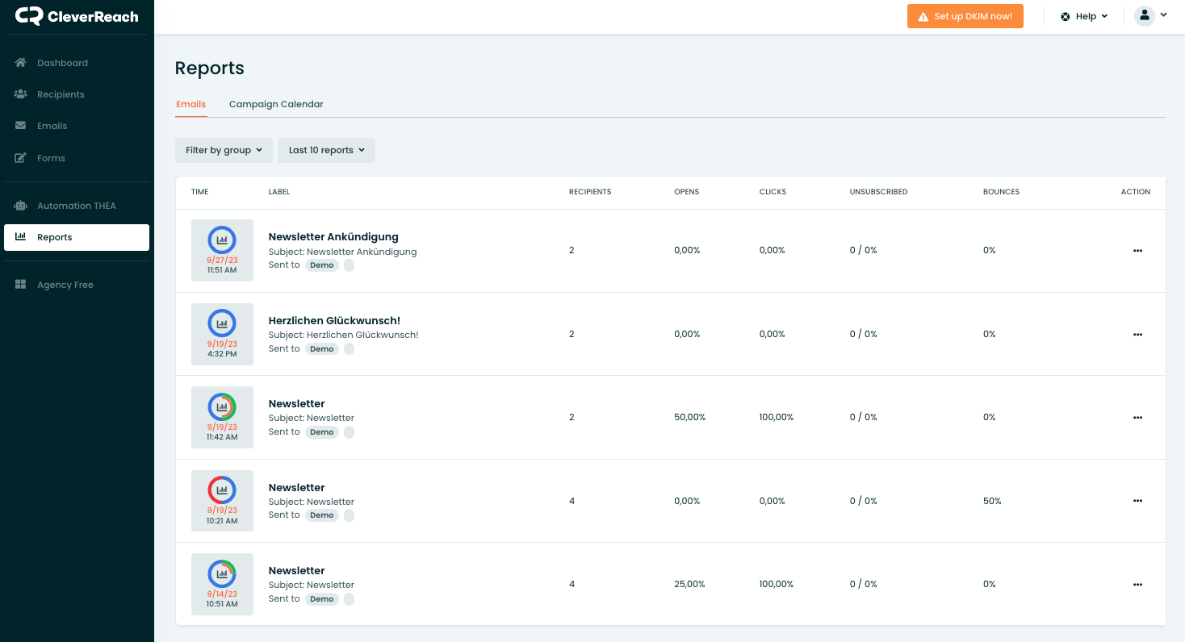Click the 9/14/23 Newsletter report thumbnail
The height and width of the screenshot is (642, 1185).
(x=222, y=584)
